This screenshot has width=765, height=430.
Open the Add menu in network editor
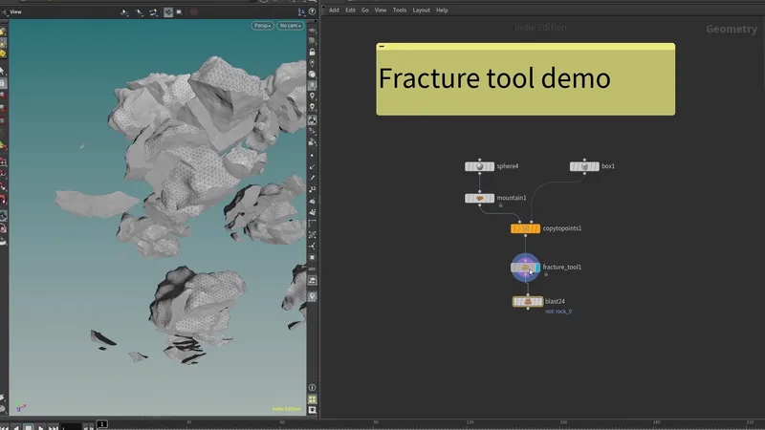[x=334, y=11]
